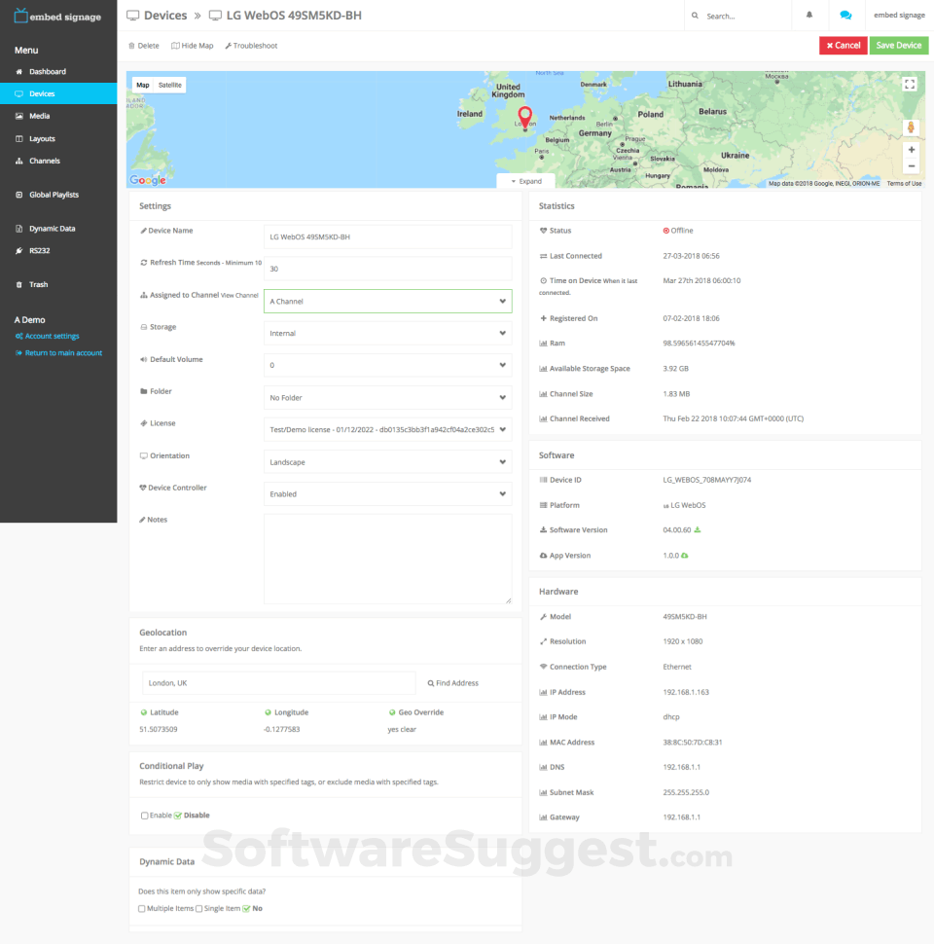Viewport: 934px width, 944px height.
Task: Click Software Version download icon
Action: (x=698, y=530)
